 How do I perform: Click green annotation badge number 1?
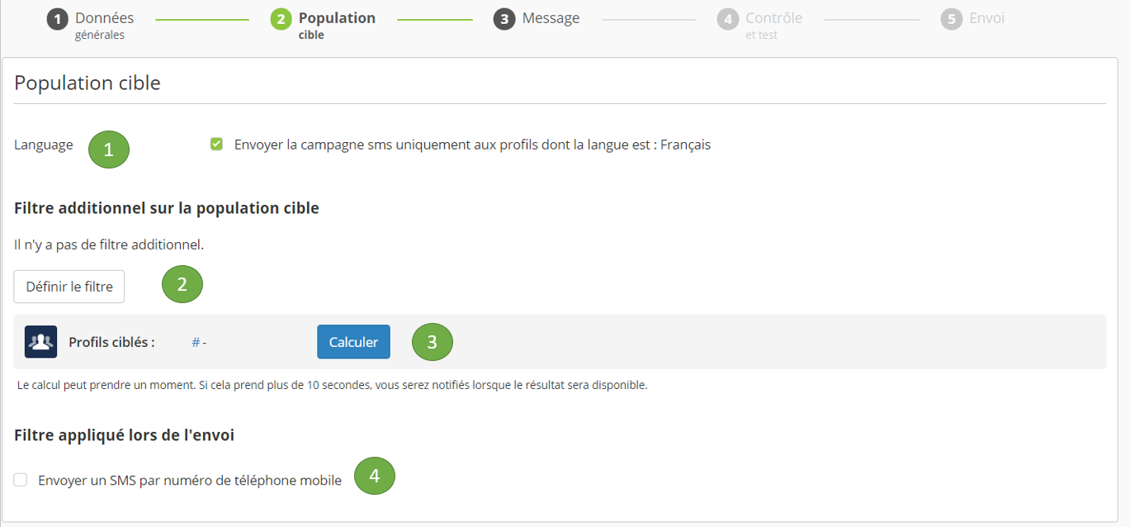tap(109, 149)
